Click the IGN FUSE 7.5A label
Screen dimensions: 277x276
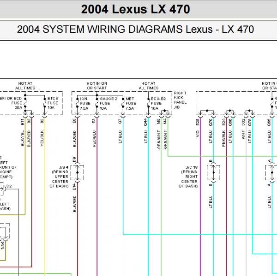(x=85, y=104)
